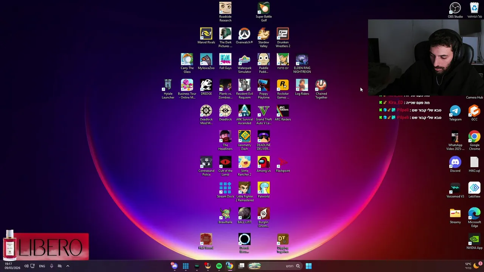This screenshot has width=484, height=272.
Task: Open Poppy Playtime icon
Action: 264,89
